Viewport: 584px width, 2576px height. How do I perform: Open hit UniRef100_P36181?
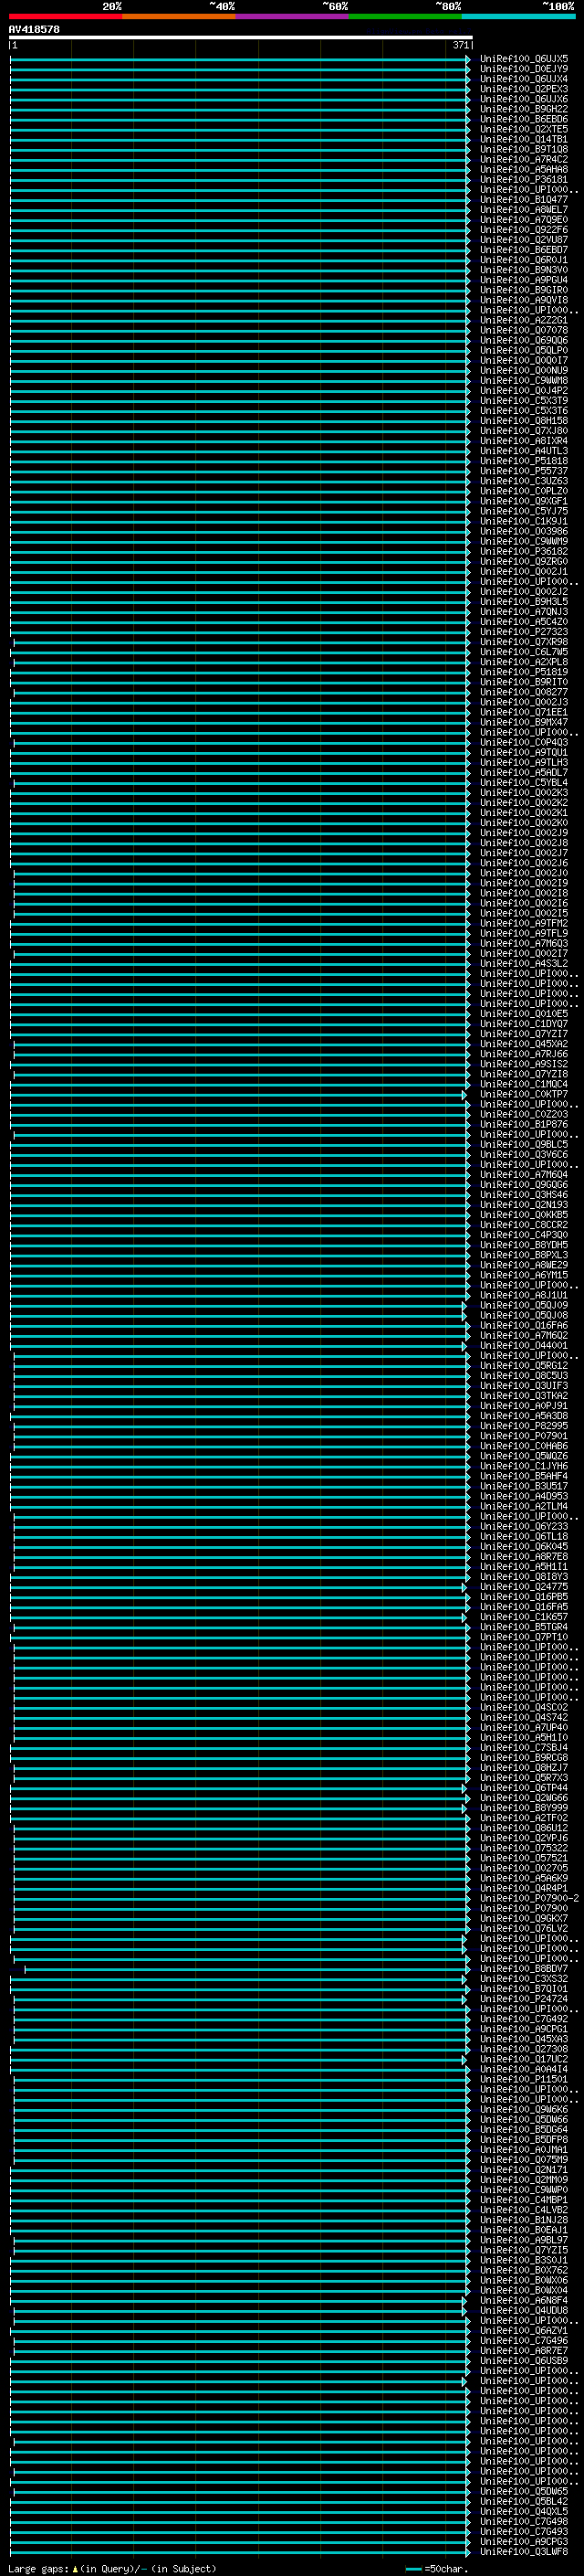coord(524,180)
